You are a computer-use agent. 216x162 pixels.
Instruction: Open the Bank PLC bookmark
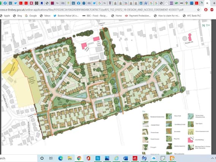pos(192,16)
